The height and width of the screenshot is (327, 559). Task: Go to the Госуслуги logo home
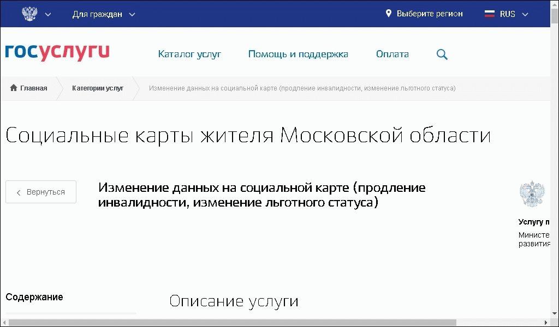(x=57, y=52)
